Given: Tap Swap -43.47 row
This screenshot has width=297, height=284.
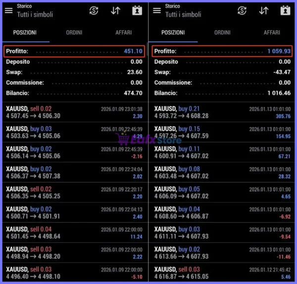Looking at the screenshot, I should [222, 72].
